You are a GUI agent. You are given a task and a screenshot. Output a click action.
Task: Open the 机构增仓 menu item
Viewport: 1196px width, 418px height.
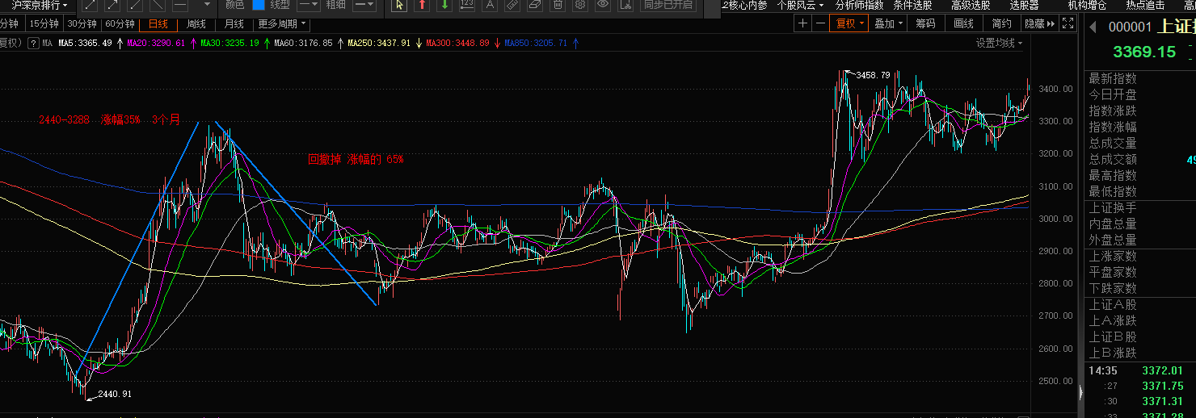(1087, 5)
